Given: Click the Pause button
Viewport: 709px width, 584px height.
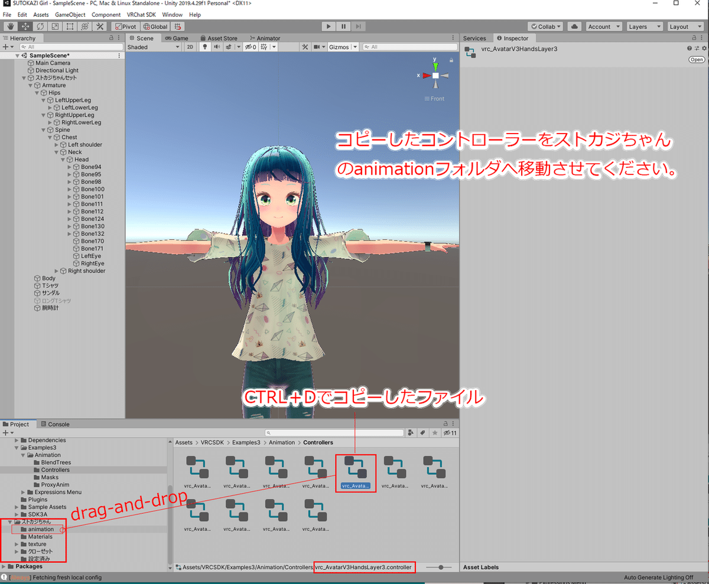Looking at the screenshot, I should [343, 27].
